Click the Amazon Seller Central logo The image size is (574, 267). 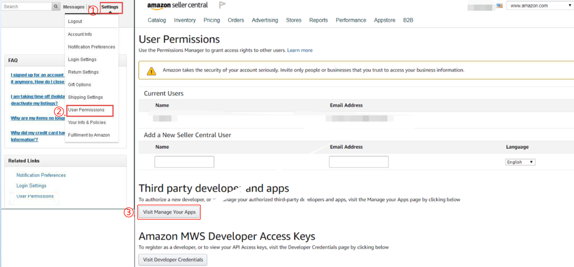(x=177, y=5)
